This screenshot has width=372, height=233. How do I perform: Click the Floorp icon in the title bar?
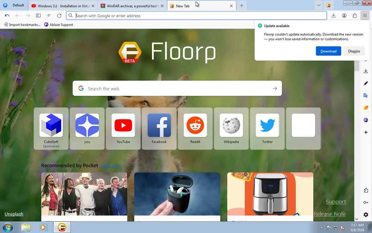(329, 6)
